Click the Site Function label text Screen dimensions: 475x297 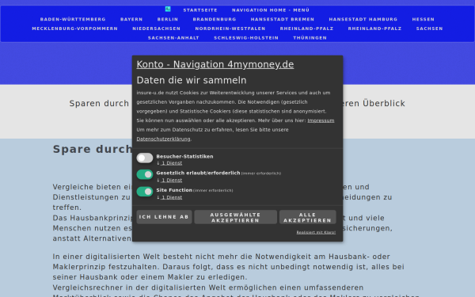pos(174,190)
